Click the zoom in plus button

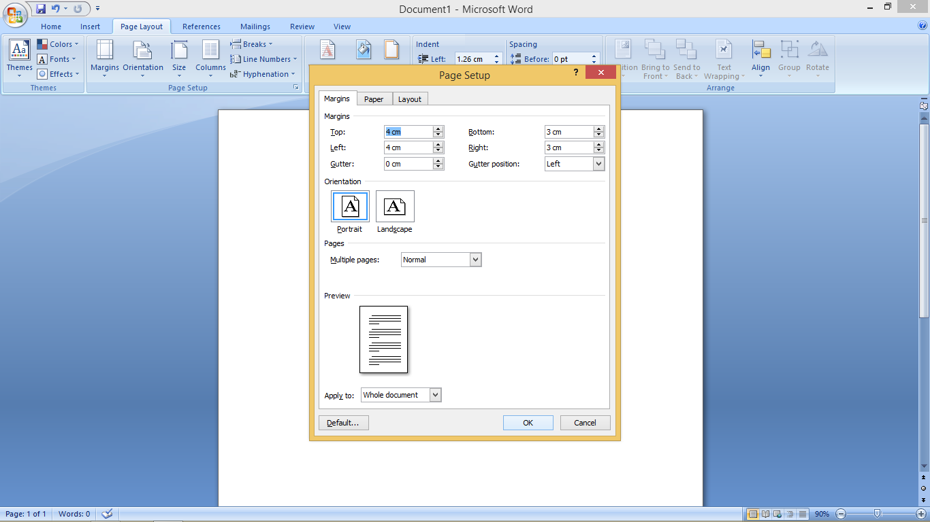(x=921, y=514)
